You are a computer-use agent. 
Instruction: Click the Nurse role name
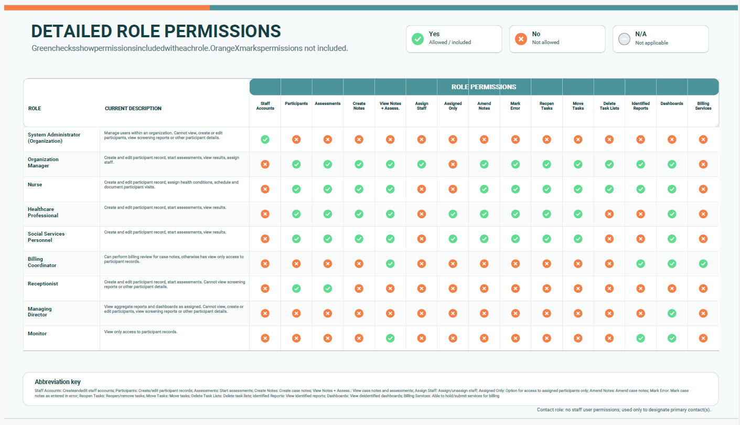click(35, 185)
